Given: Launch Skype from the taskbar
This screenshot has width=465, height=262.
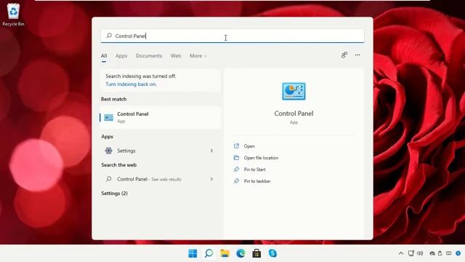Looking at the screenshot, I should click(272, 253).
